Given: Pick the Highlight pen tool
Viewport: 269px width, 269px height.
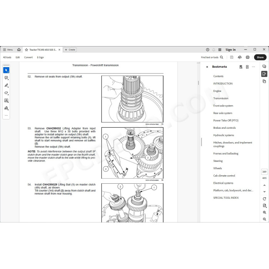Looking at the screenshot, I should coord(6,85).
